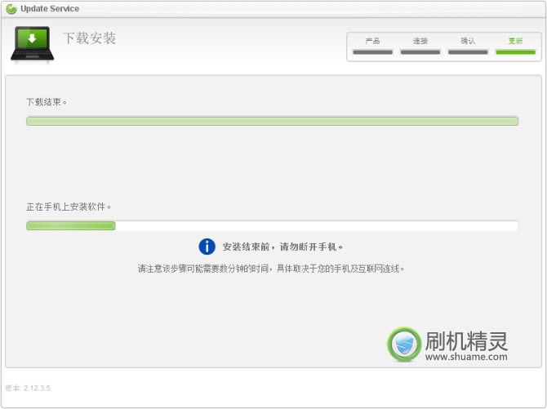Click the phone software installation progress bar
547x409 pixels.
click(x=272, y=226)
